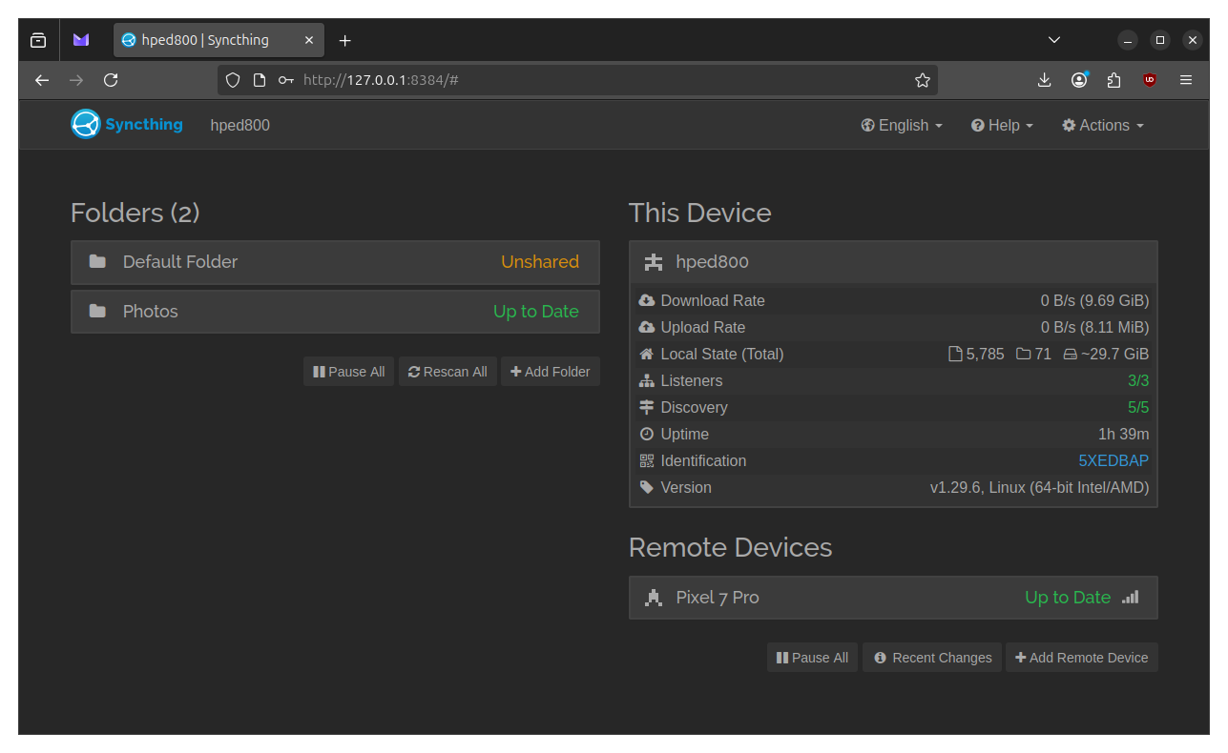Expand the Default Folder row
1228x753 pixels.
335,262
